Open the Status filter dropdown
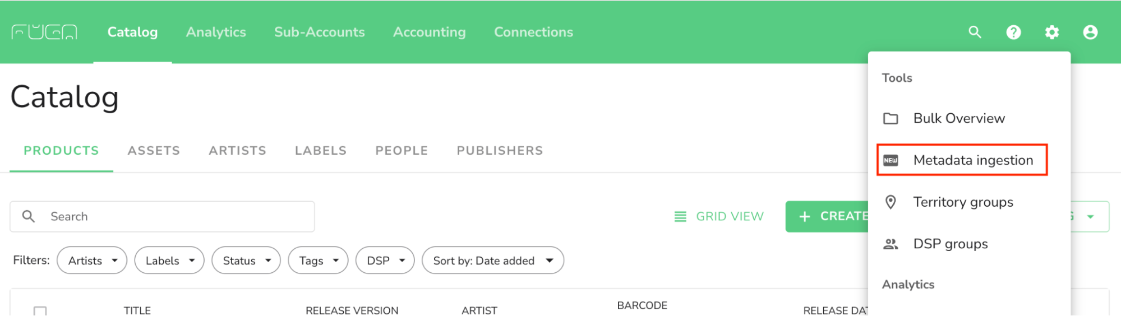The width and height of the screenshot is (1121, 316). coord(246,261)
